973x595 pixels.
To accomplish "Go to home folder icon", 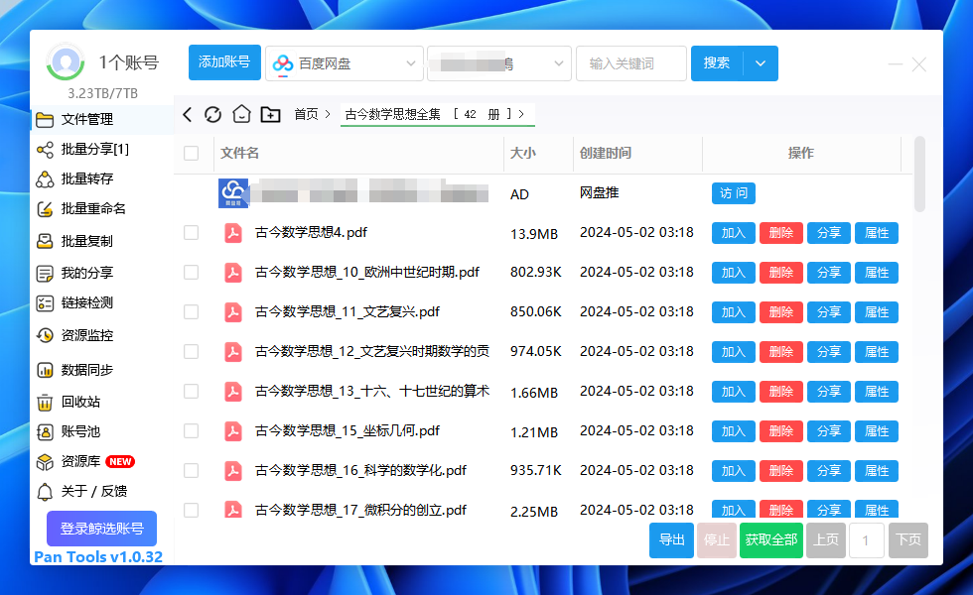I will tap(241, 114).
